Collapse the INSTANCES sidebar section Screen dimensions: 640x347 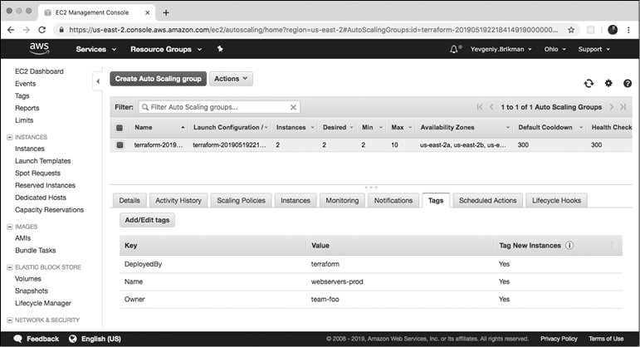[x=9, y=137]
